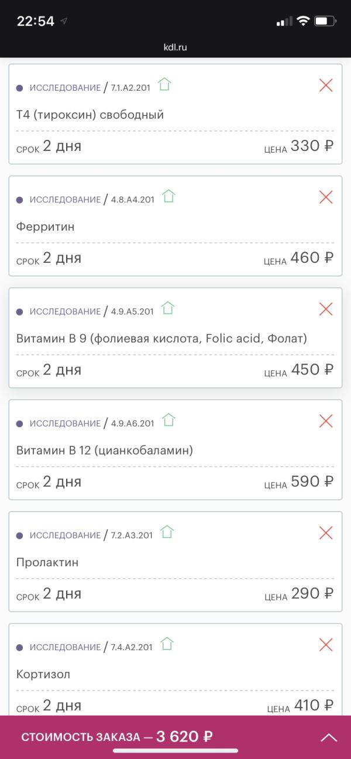Tap kdl.ru address bar
This screenshot has width=351, height=759.
click(x=175, y=47)
